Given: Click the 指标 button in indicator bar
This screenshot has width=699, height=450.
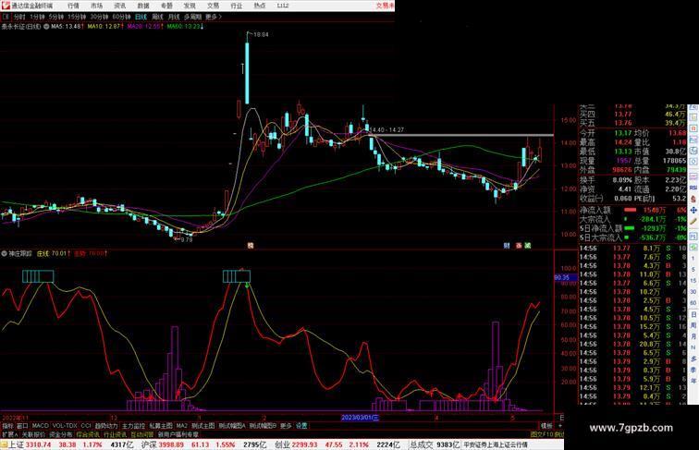Looking at the screenshot, I should coord(7,426).
